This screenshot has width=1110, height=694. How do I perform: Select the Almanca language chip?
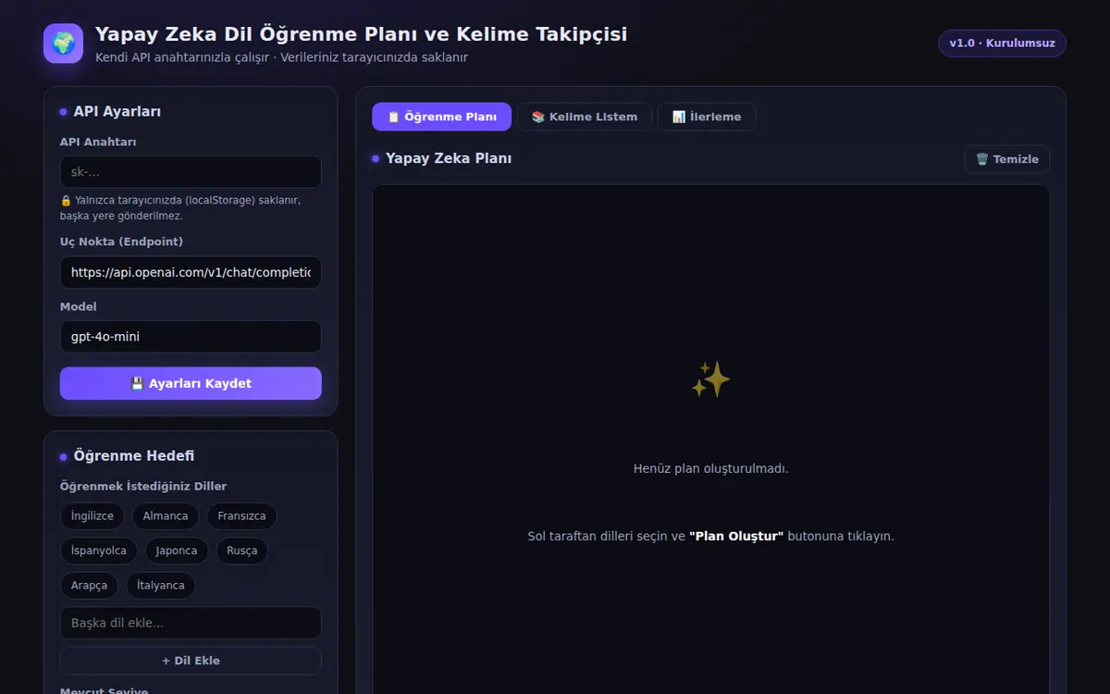click(166, 516)
